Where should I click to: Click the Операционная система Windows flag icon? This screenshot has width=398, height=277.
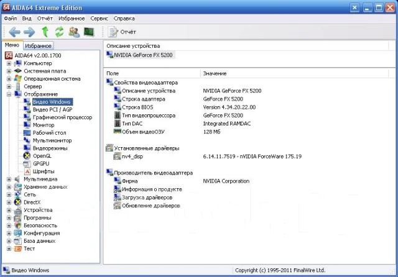tap(18, 78)
